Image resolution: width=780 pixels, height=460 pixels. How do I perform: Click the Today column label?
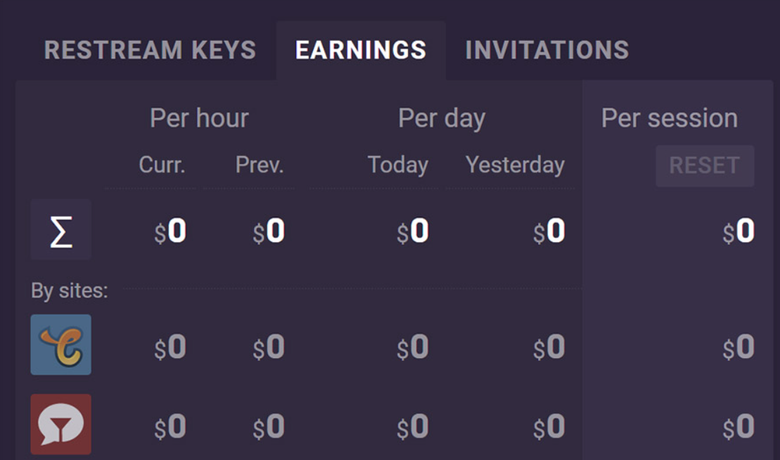pos(397,165)
